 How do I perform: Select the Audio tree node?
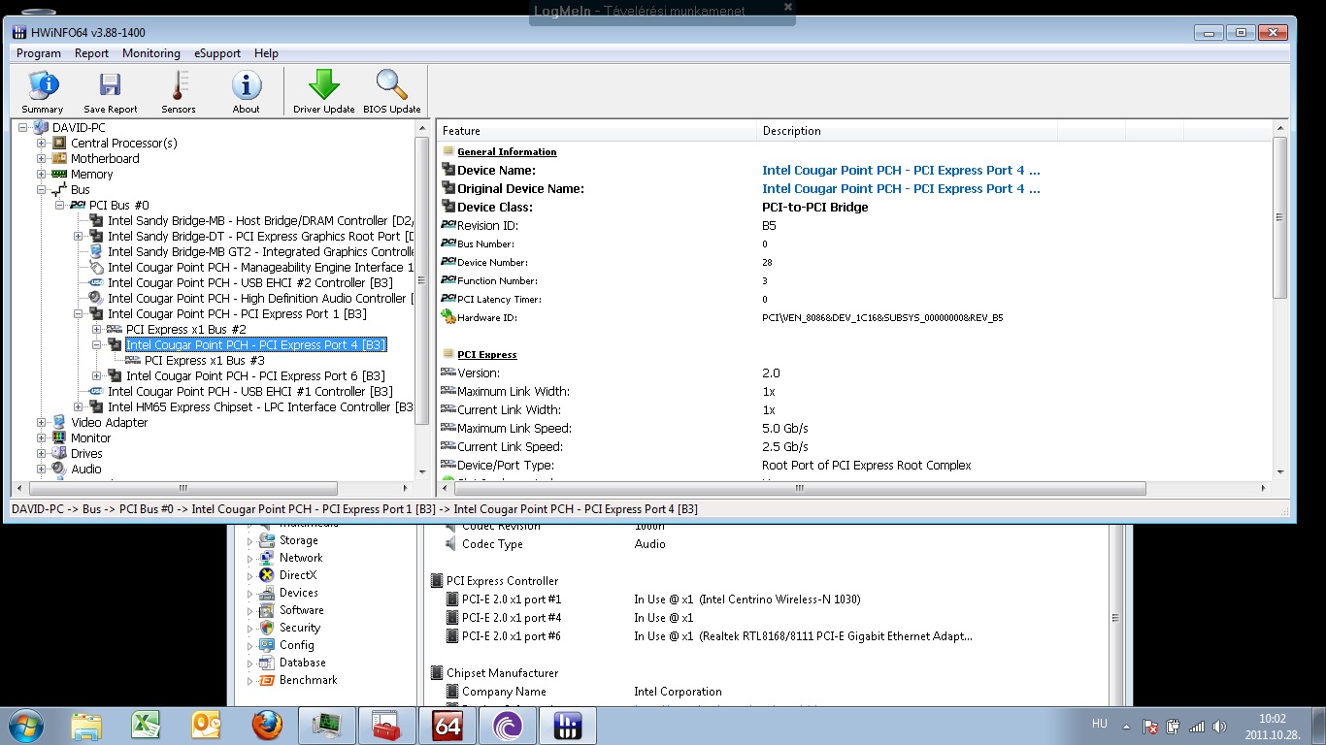point(85,470)
